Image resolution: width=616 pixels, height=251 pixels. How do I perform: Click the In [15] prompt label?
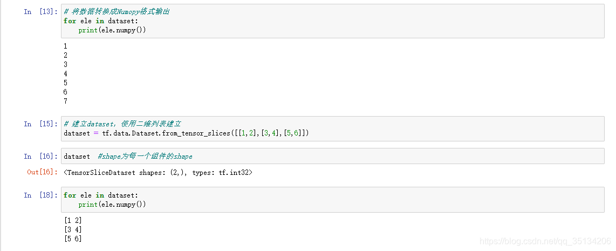tap(41, 124)
